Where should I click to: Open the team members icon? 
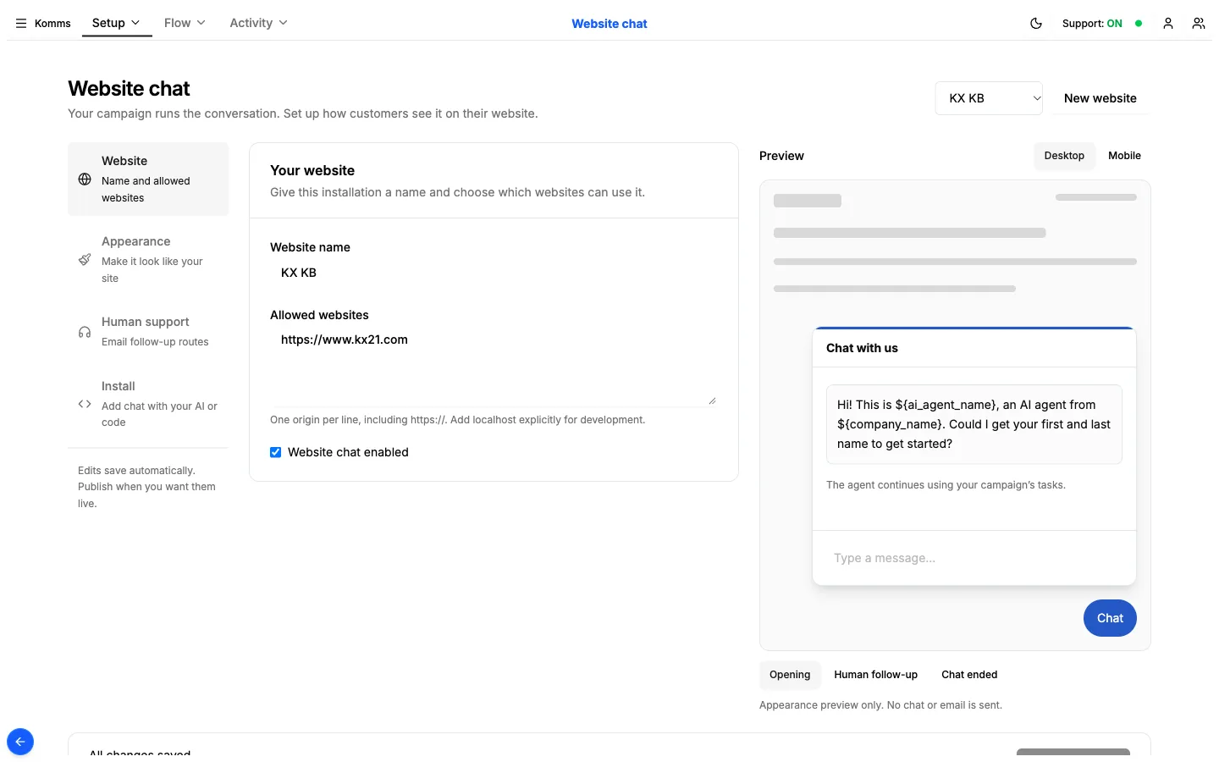click(1199, 24)
